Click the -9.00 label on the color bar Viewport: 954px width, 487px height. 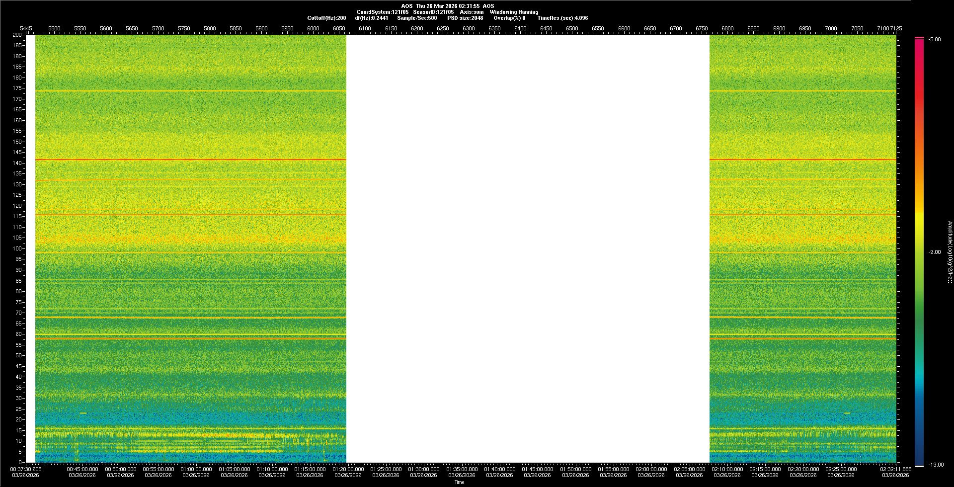click(935, 252)
